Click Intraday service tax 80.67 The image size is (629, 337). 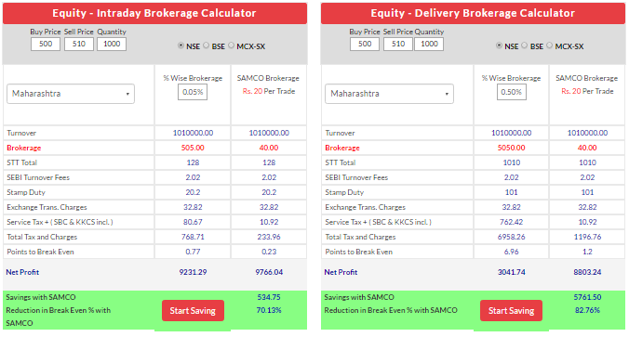tap(193, 222)
